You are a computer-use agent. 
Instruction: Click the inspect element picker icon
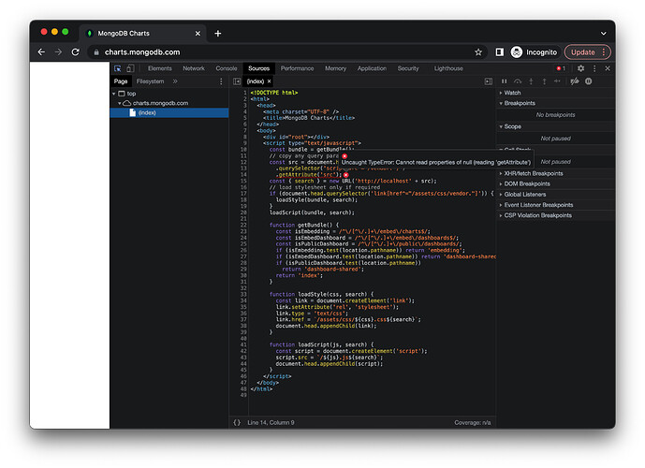118,68
